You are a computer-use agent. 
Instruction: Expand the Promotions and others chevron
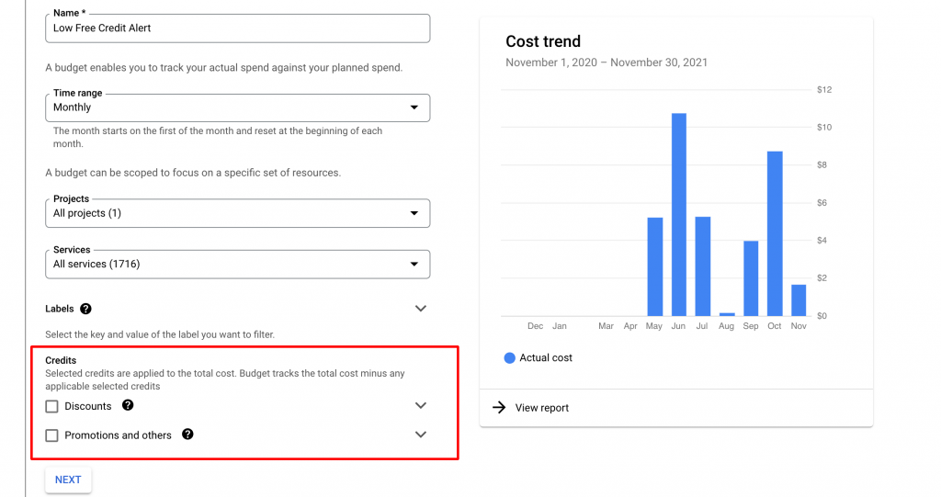click(x=421, y=435)
